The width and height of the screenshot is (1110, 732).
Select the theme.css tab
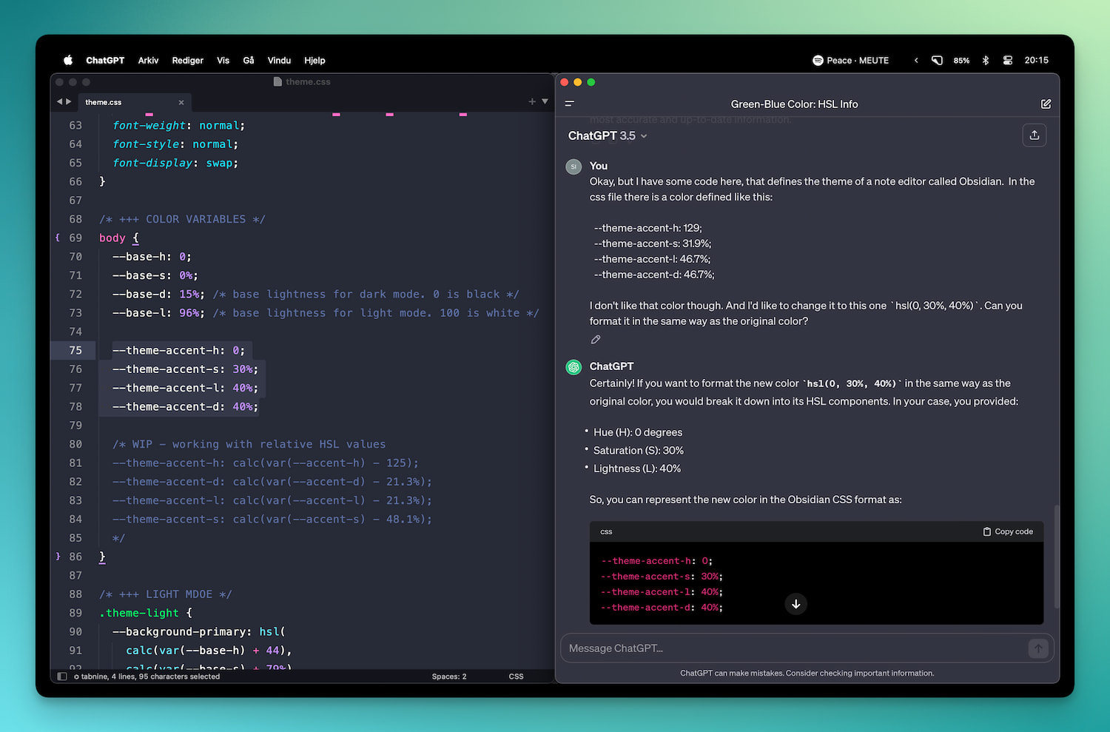[104, 102]
